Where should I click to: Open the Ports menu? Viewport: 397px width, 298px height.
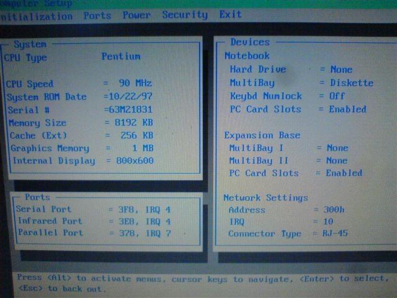[x=97, y=16]
